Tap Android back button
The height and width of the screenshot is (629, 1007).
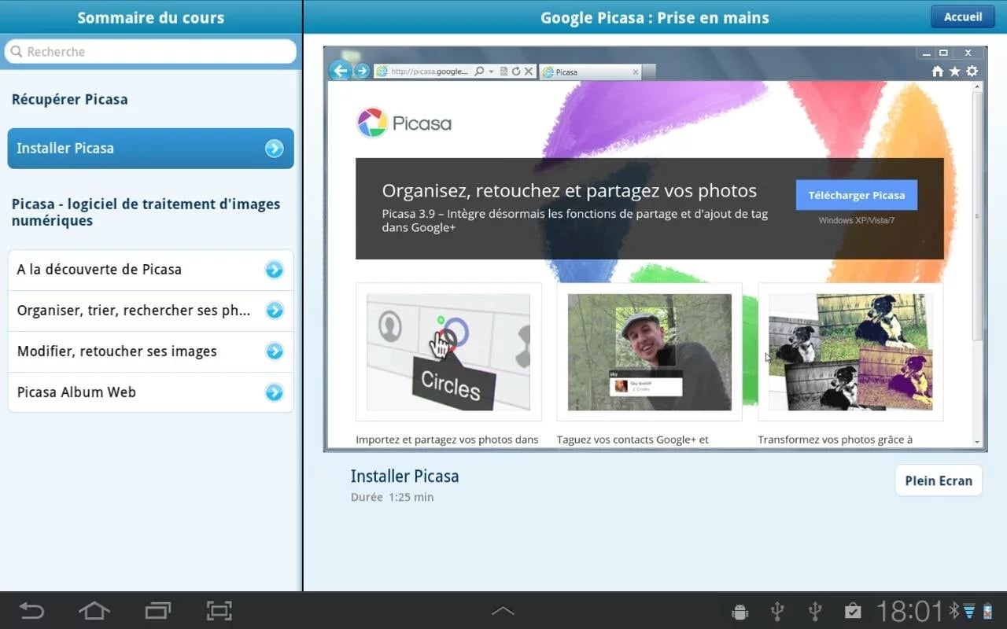(x=32, y=611)
